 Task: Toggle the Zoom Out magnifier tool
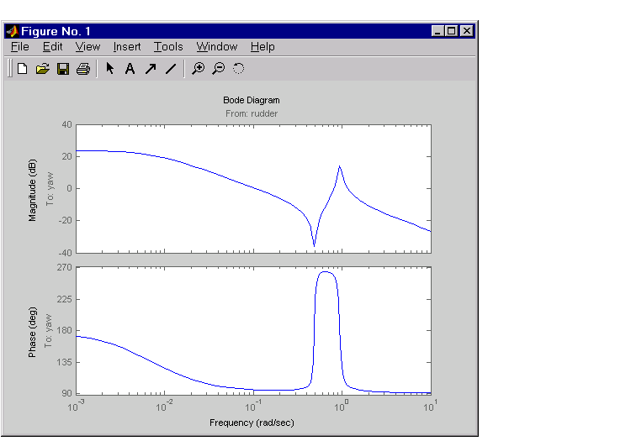click(218, 69)
